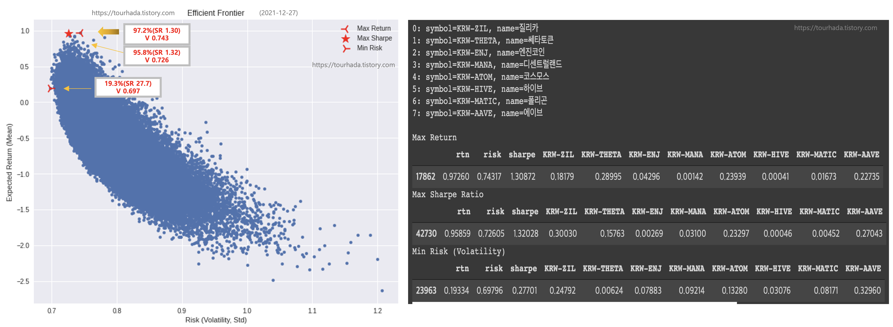Click the red Max Sharpe star marker on chart
This screenshot has height=327, width=893.
point(69,34)
